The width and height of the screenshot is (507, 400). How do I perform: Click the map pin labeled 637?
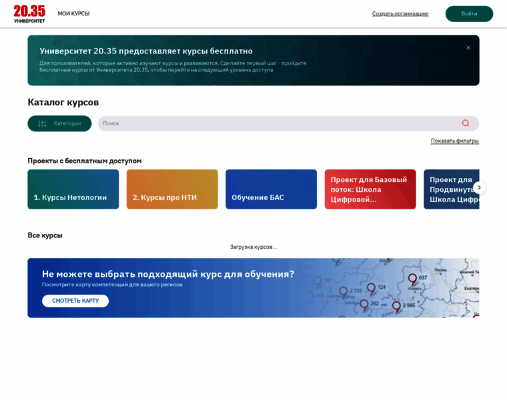[x=412, y=280]
